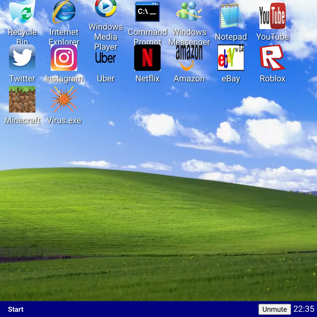The height and width of the screenshot is (317, 317).
Task: Launch the Roblox icon
Action: (x=273, y=58)
